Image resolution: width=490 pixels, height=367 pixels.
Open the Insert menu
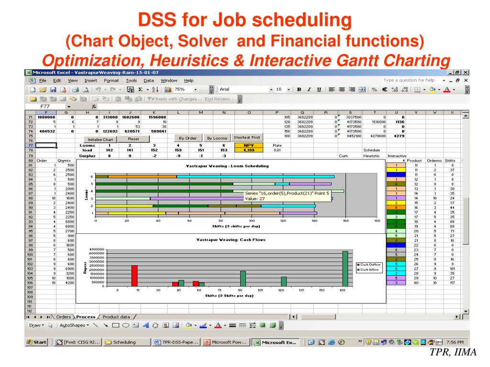click(x=90, y=80)
